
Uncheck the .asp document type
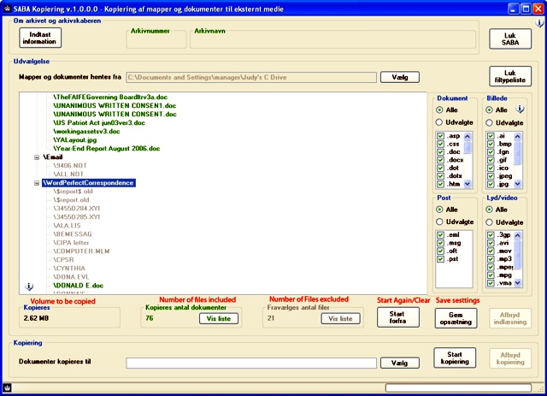(x=441, y=136)
